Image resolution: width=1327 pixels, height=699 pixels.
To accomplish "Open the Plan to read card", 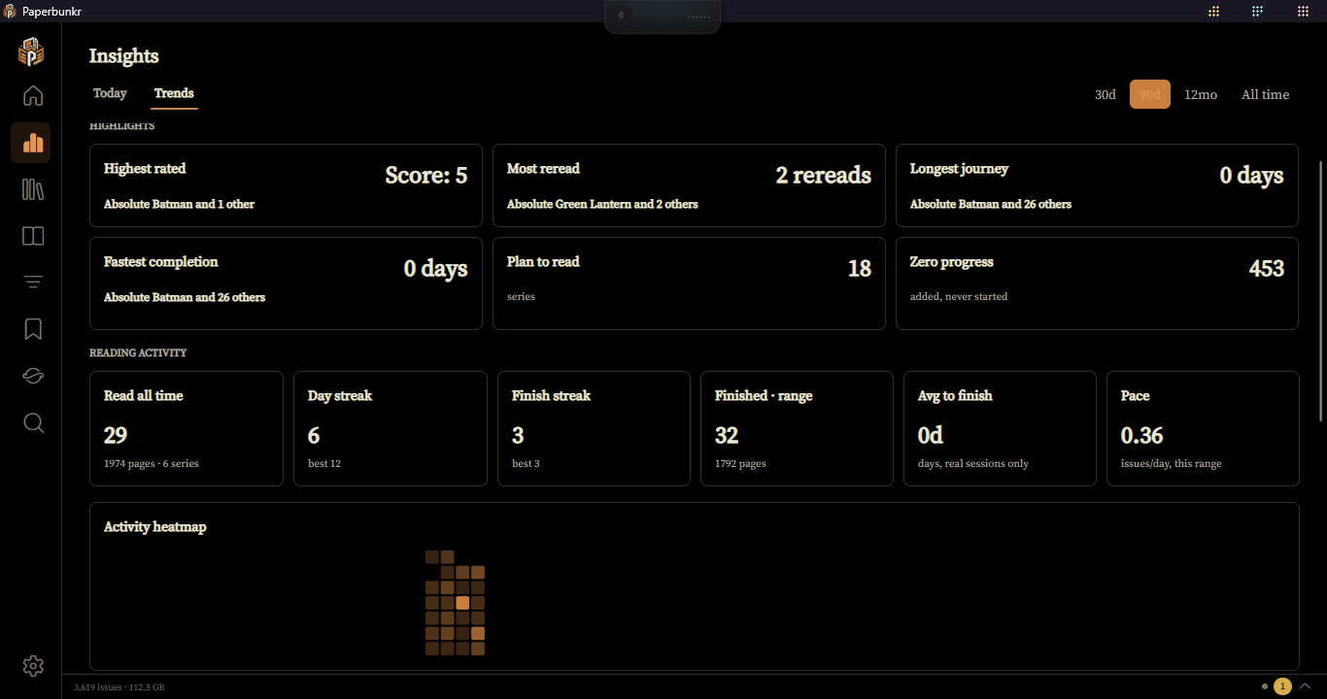I will pos(689,283).
